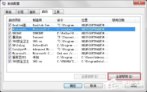Uncheck the 爱奇艺PPS startup checkbox
Viewport: 147px width, 92px height.
(x=10, y=57)
